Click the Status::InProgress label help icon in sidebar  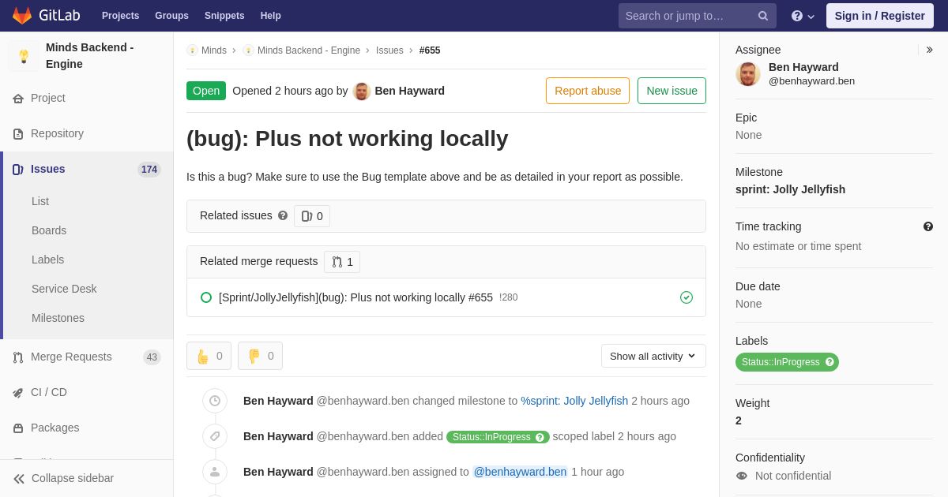[829, 362]
